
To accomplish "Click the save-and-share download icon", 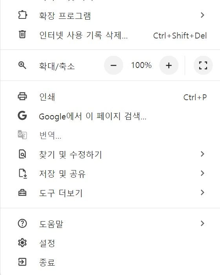I will [23, 174].
